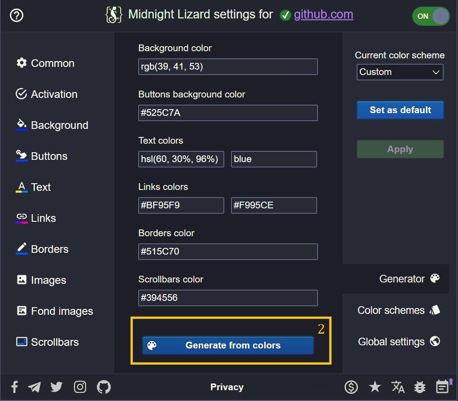Image resolution: width=458 pixels, height=401 pixels.
Task: Open the help question mark icon
Action: click(x=16, y=15)
